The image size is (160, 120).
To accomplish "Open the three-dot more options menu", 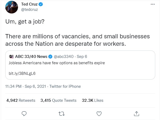I will tap(152, 4).
